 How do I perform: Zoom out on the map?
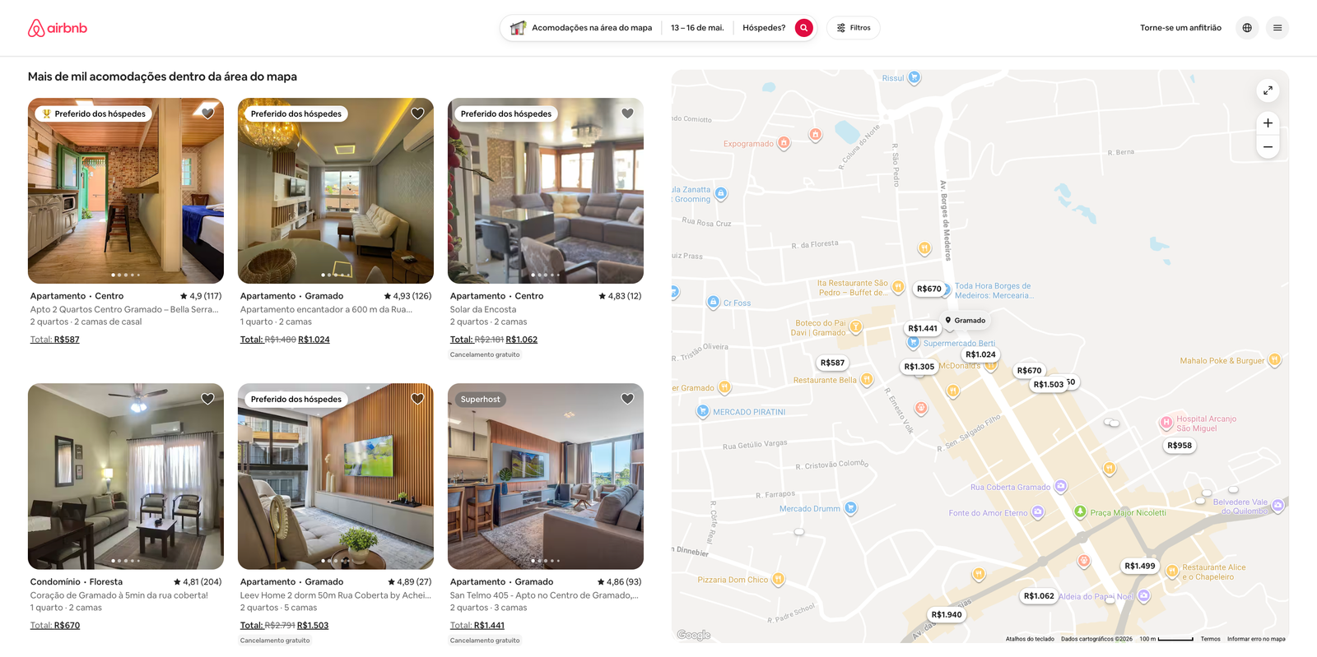click(x=1268, y=147)
